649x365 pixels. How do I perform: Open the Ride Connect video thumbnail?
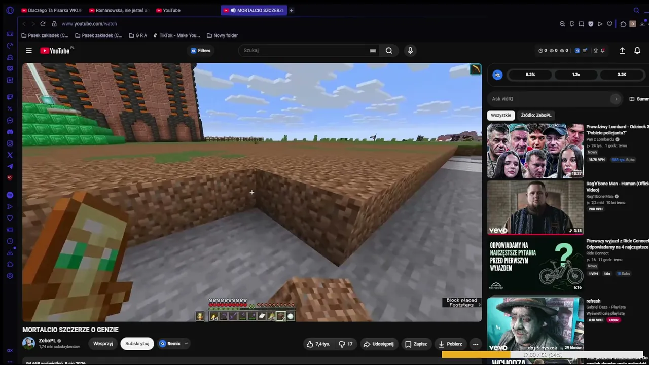[535, 265]
